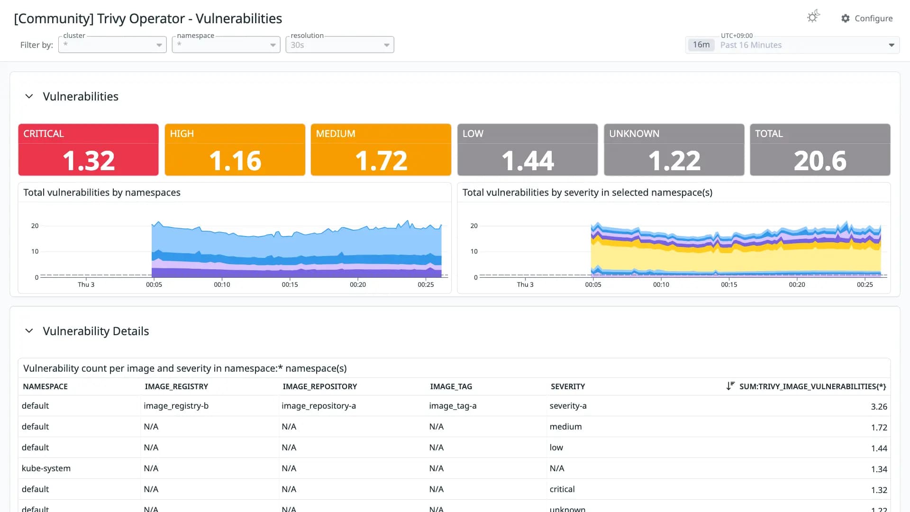Select the CRITICAL 1.32 tile

pos(88,150)
